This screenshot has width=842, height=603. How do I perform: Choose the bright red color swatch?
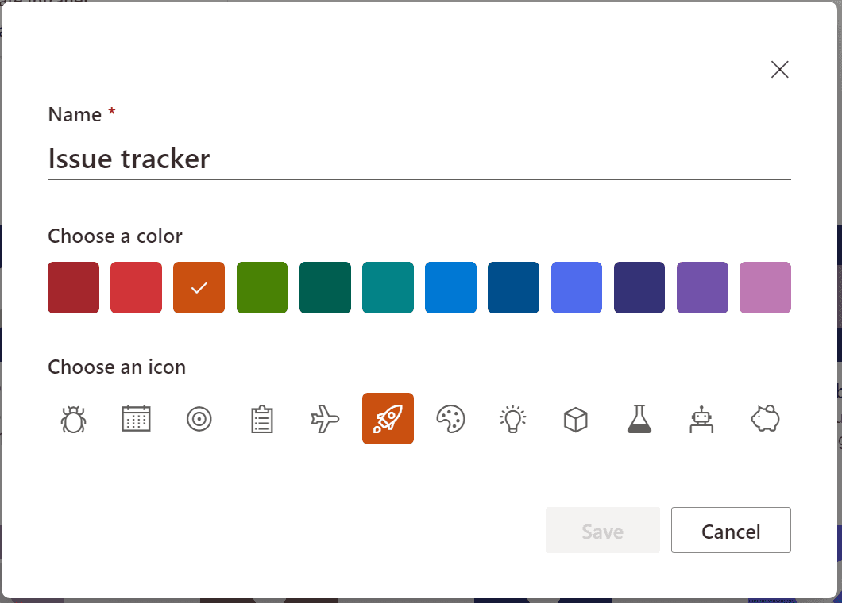point(137,287)
